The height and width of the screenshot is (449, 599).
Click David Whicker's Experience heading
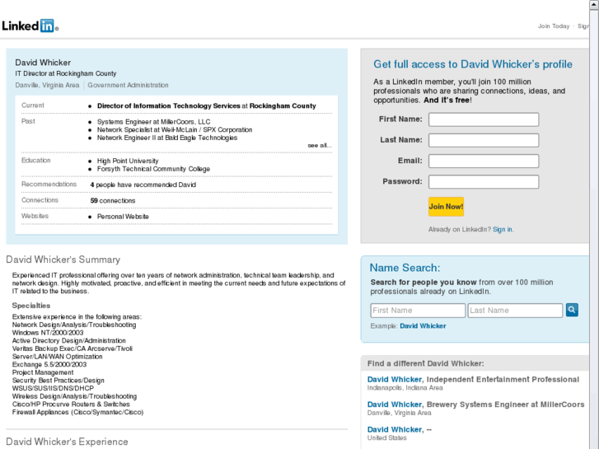[x=67, y=442]
